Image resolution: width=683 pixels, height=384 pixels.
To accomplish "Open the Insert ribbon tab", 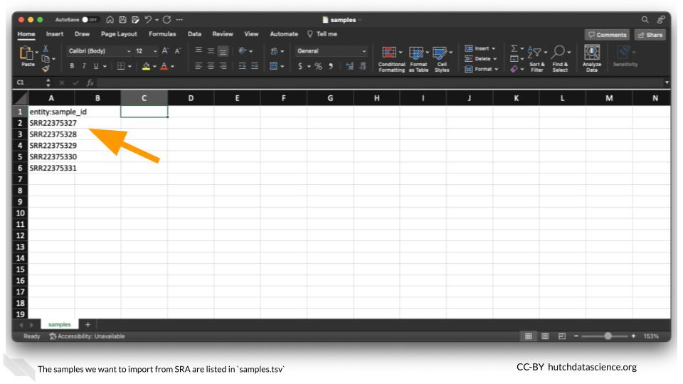I will (x=55, y=34).
